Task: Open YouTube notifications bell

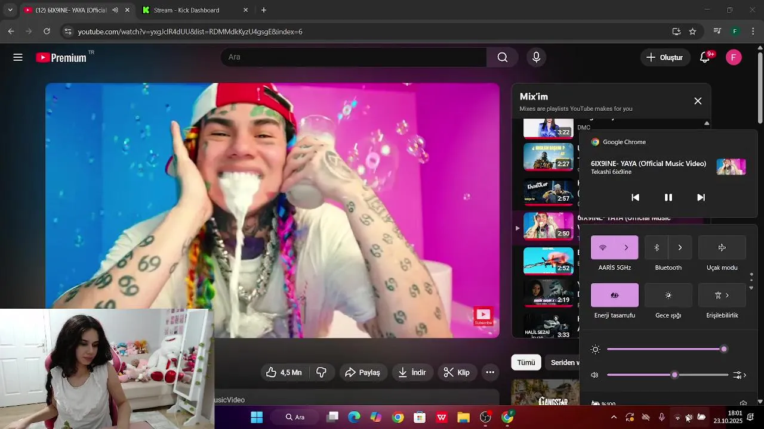Action: point(705,57)
